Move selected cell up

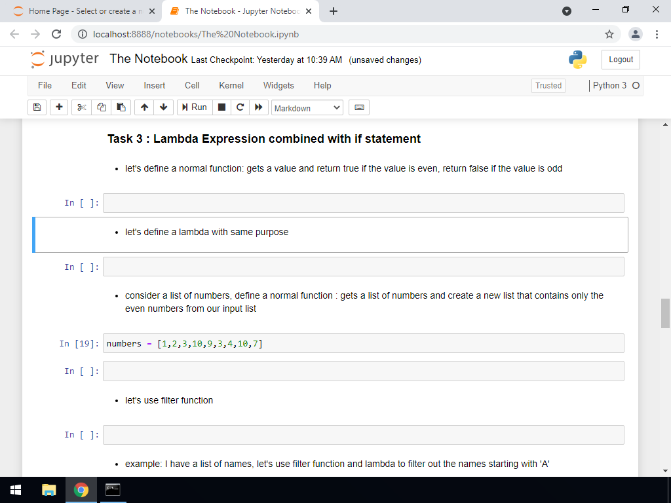coord(144,107)
